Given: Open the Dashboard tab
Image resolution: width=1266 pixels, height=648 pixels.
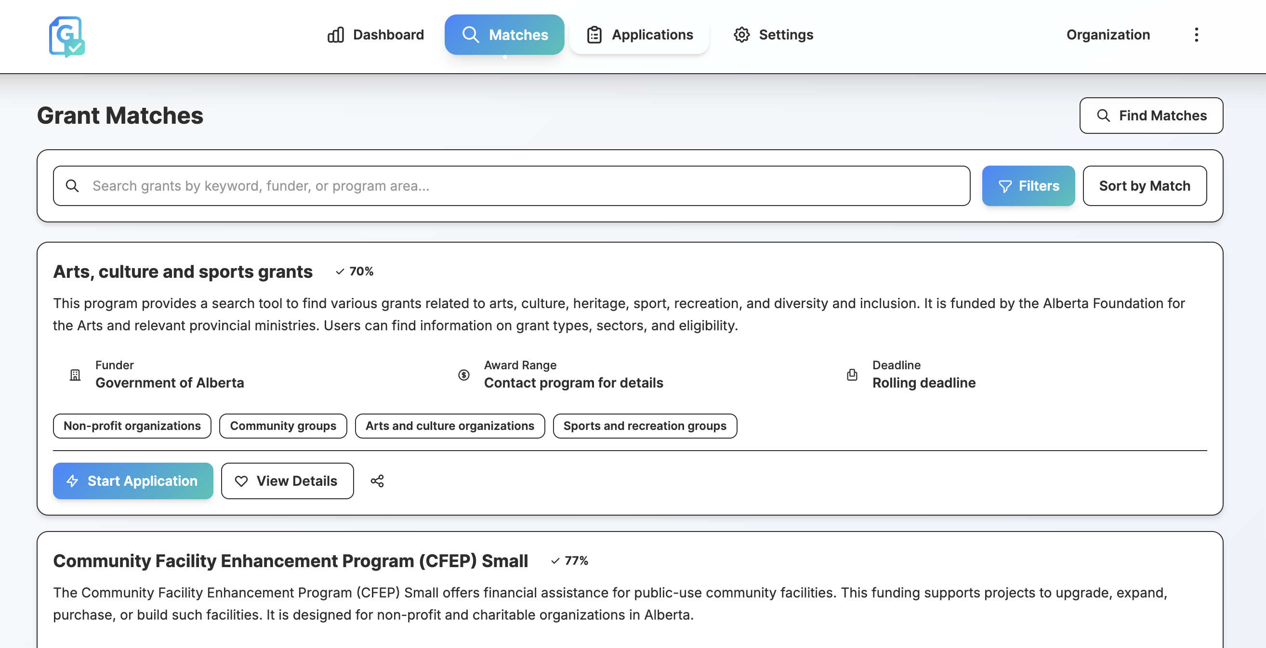Looking at the screenshot, I should tap(375, 35).
